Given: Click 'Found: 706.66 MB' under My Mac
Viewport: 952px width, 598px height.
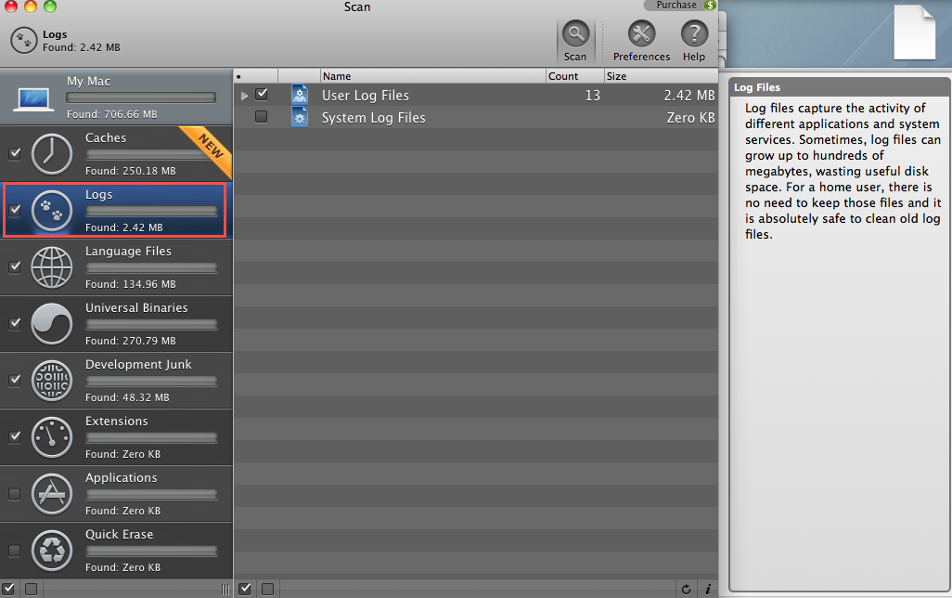Looking at the screenshot, I should [x=111, y=114].
